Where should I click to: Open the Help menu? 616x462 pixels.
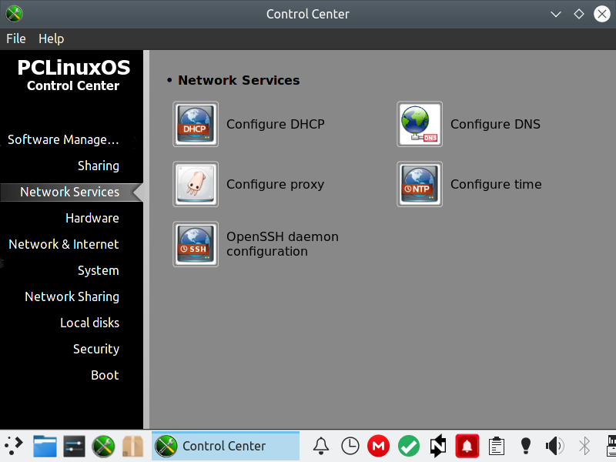pyautogui.click(x=51, y=38)
